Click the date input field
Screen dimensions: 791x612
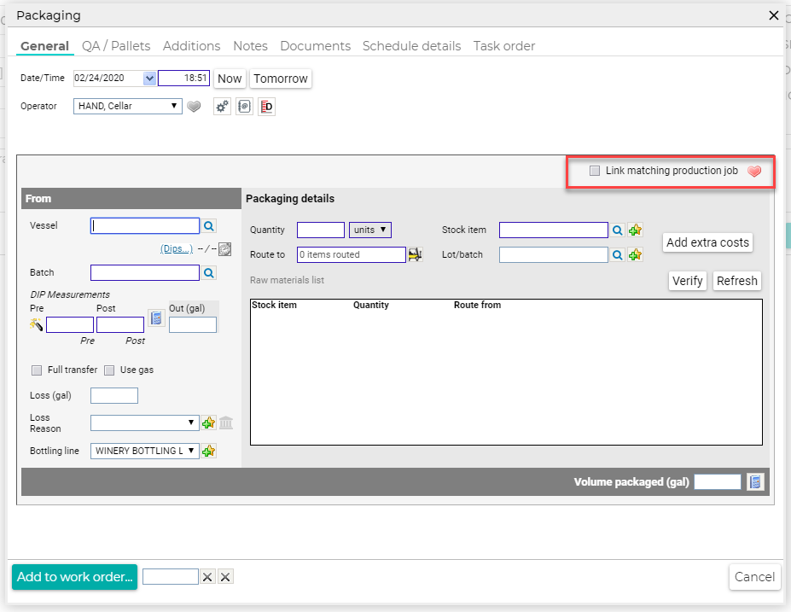[x=108, y=79]
